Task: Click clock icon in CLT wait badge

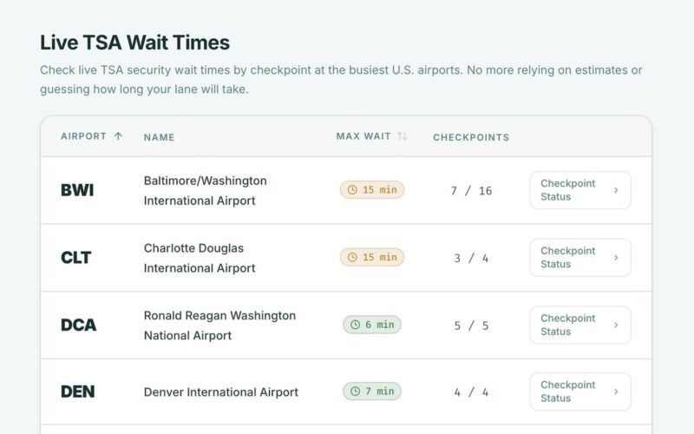Action: click(352, 258)
